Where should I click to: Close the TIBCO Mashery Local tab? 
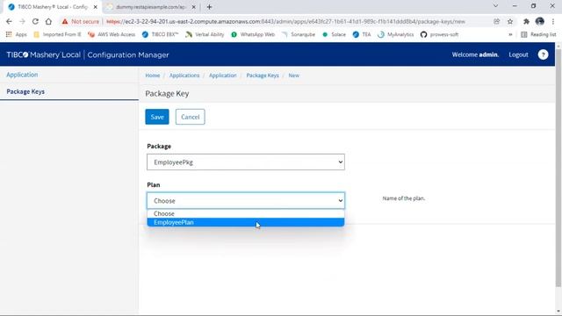pos(96,7)
